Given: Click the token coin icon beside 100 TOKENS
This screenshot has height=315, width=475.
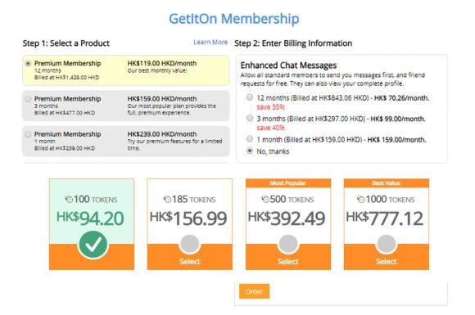Looking at the screenshot, I should pos(69,199).
